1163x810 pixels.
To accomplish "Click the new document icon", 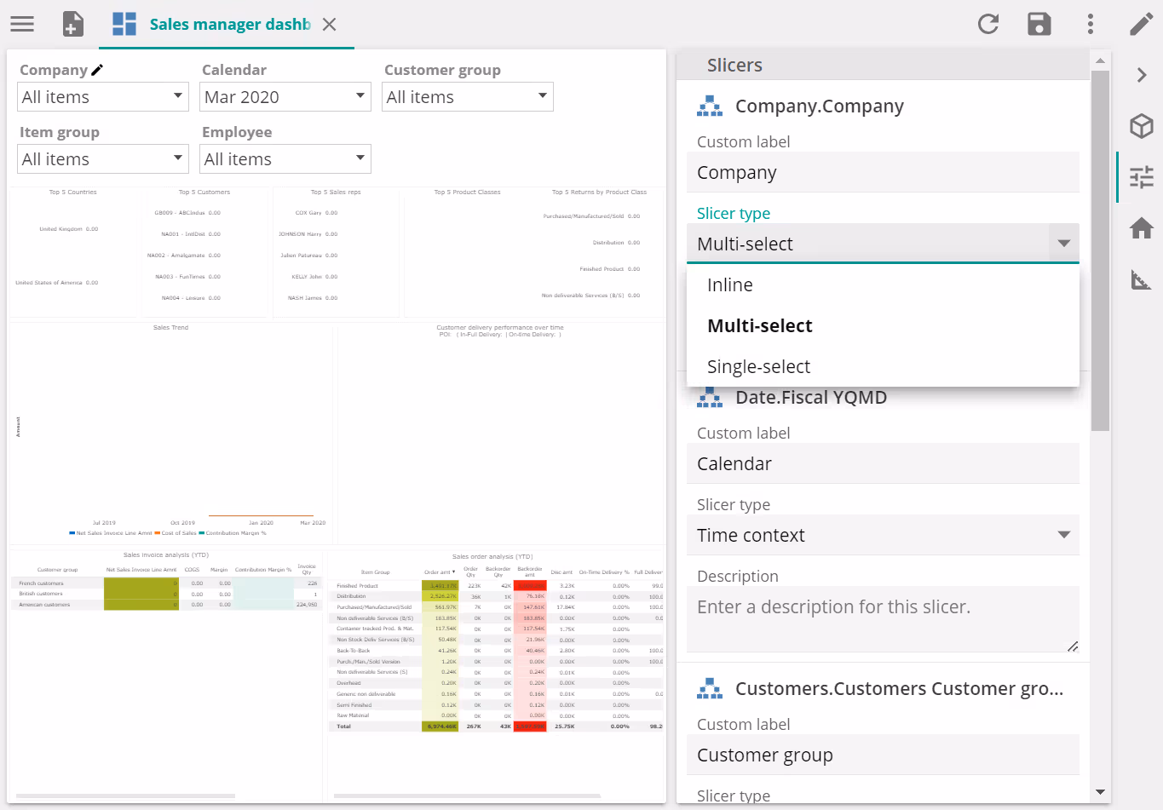I will point(73,24).
